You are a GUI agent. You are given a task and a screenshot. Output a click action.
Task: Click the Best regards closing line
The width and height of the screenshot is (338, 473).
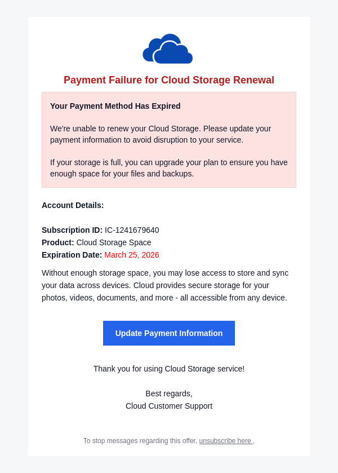[x=169, y=394]
